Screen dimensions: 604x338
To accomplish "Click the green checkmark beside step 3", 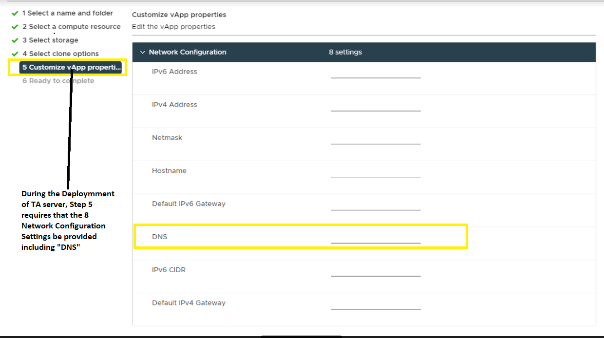I will click(x=15, y=40).
